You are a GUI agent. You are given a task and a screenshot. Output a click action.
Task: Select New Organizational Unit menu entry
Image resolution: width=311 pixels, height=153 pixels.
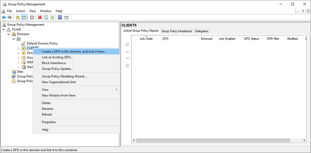[76, 82]
